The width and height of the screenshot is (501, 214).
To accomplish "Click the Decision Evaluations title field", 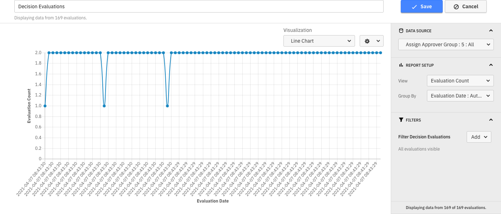I will 199,6.
